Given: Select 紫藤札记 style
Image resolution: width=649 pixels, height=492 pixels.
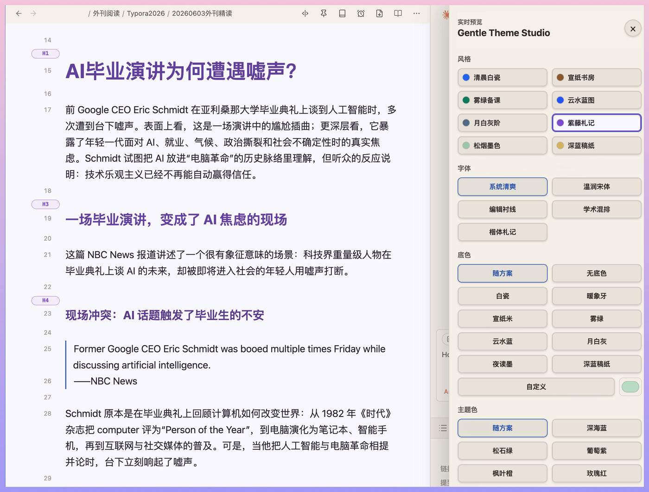Looking at the screenshot, I should 597,123.
